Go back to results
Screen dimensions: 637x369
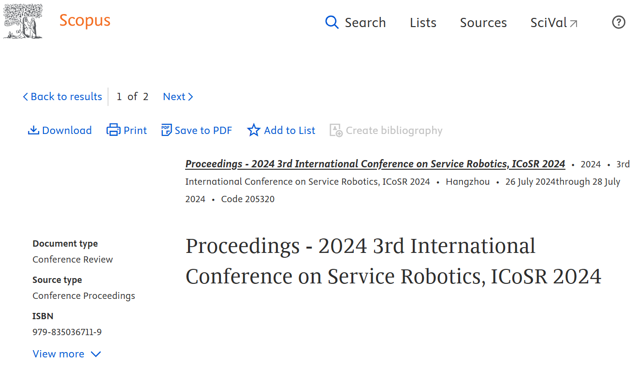coord(66,97)
